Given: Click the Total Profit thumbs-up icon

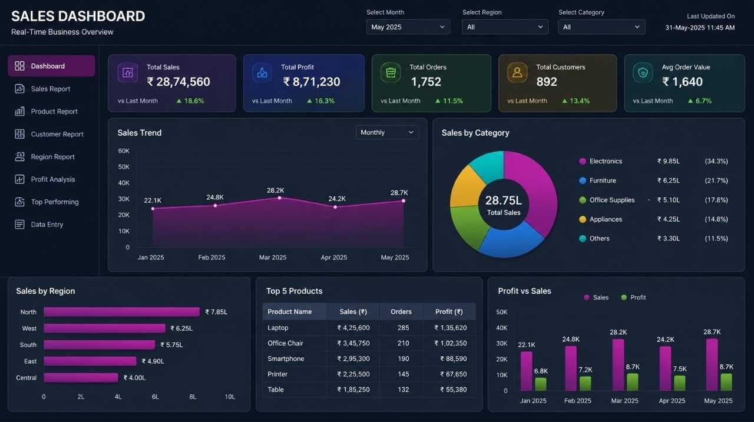Looking at the screenshot, I should pyautogui.click(x=262, y=73).
